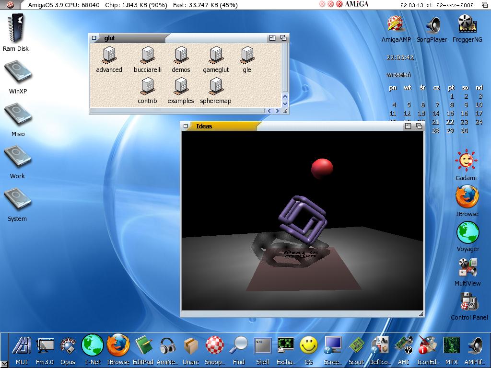Open the contrib folder in glut

pyautogui.click(x=148, y=86)
